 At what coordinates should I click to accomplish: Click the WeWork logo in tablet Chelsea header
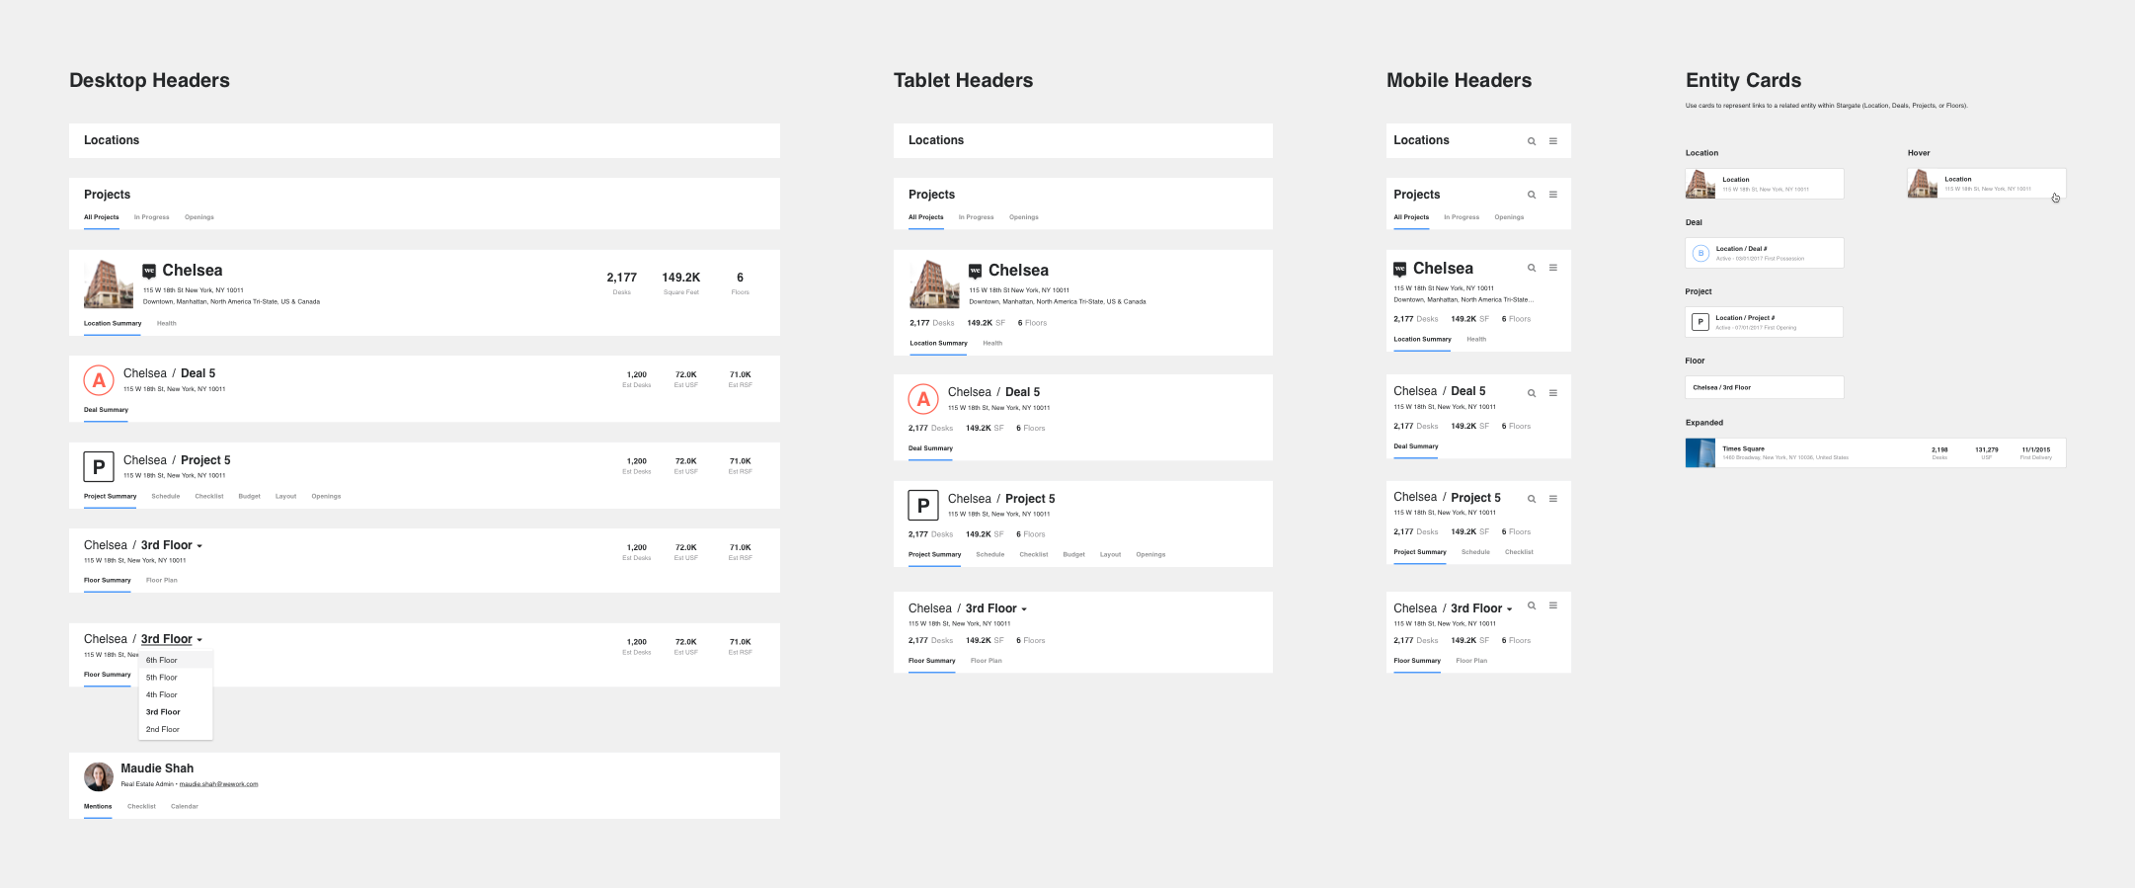point(975,271)
